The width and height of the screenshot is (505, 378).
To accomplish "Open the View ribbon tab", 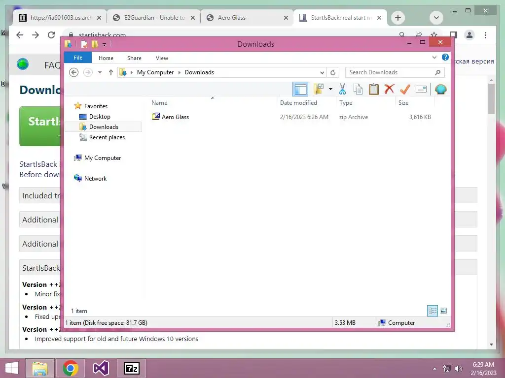I will tap(162, 58).
